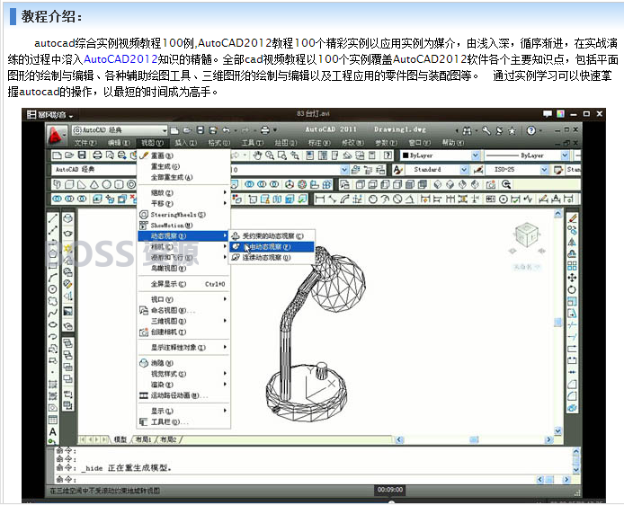Open the ByLayer color dropdown

click(x=475, y=155)
